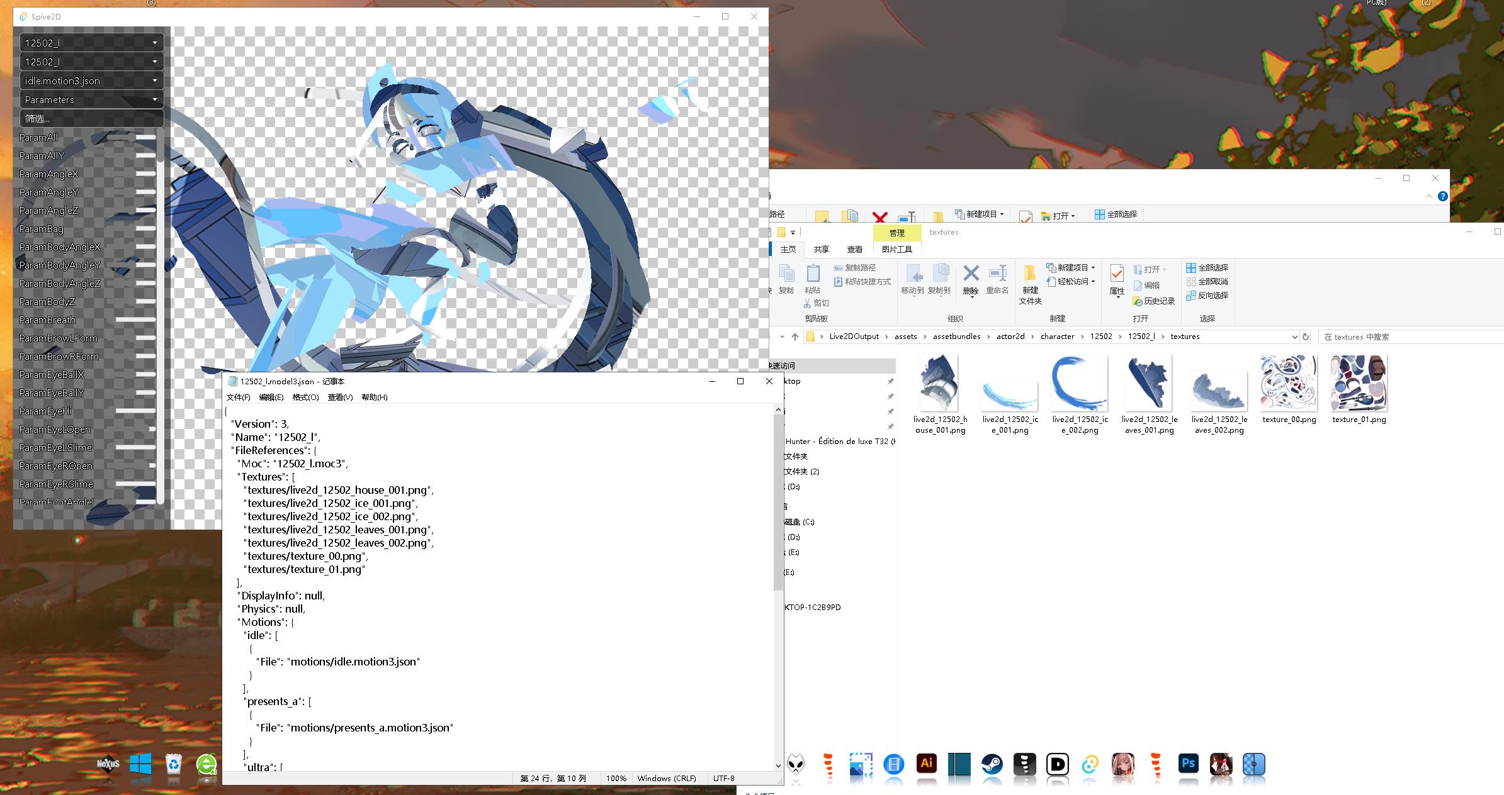Click the up-directory arrow in Explorer

795,337
